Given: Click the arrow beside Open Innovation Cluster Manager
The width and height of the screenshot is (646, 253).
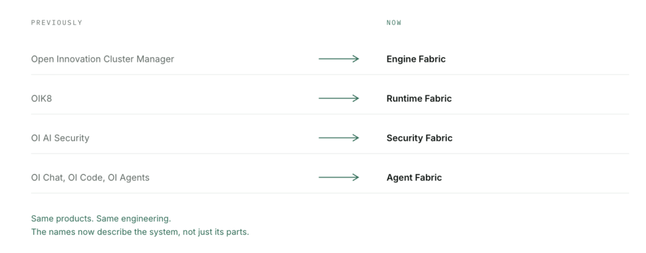Looking at the screenshot, I should (339, 59).
